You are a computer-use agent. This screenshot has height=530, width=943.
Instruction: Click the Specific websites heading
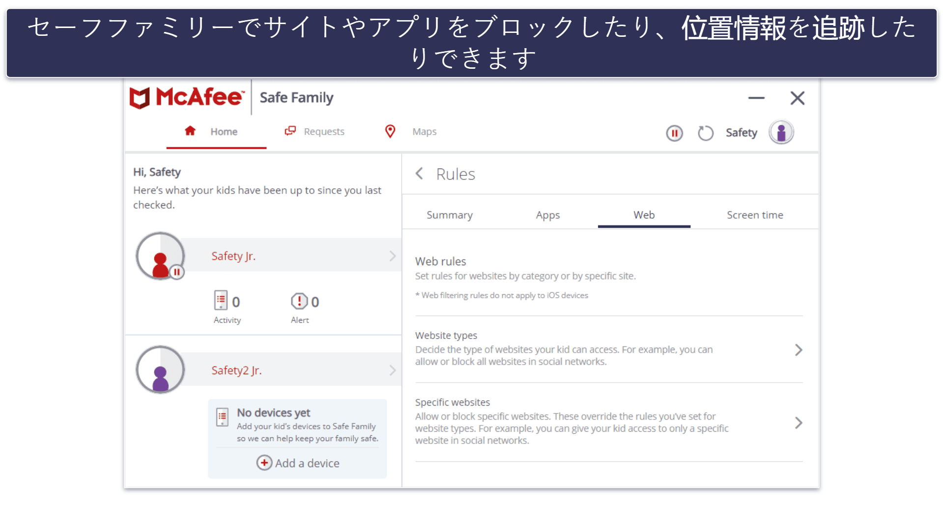coord(453,402)
